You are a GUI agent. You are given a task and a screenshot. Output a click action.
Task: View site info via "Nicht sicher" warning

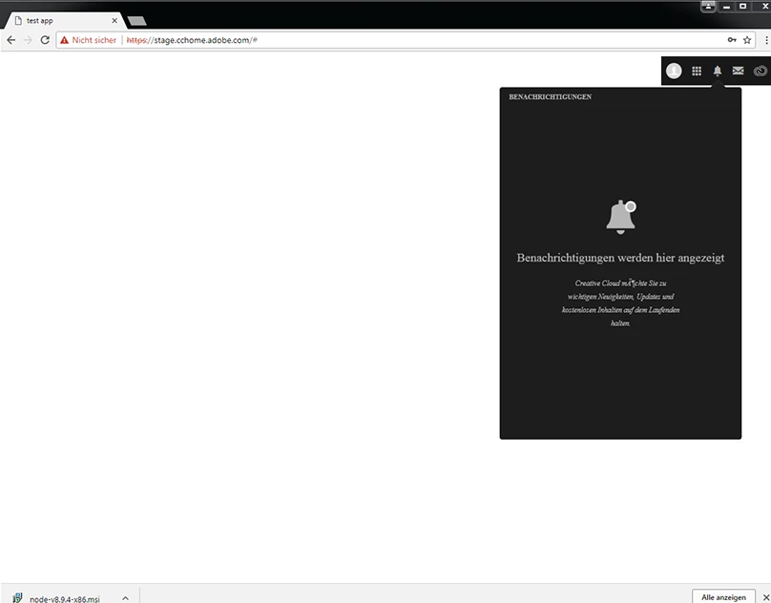tap(88, 40)
